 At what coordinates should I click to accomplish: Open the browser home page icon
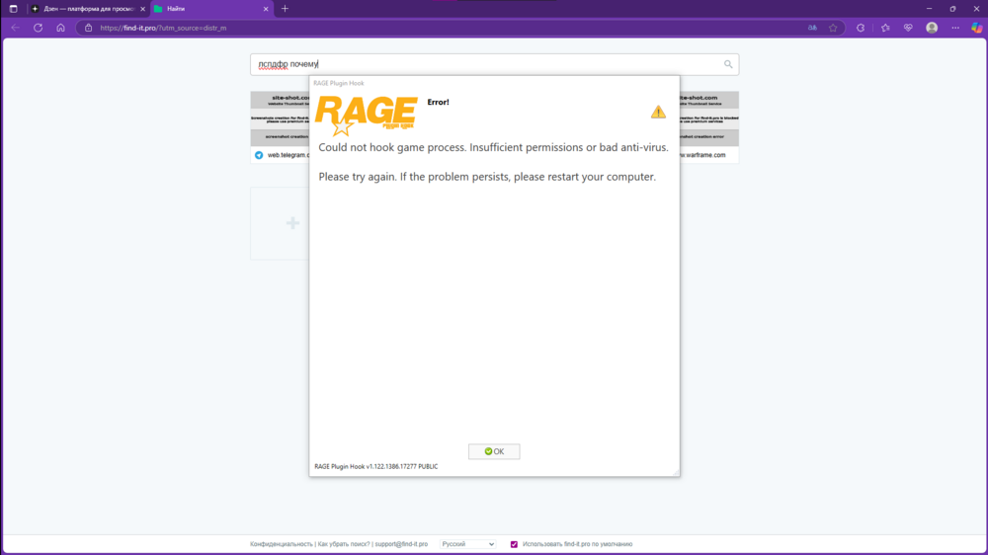point(60,28)
